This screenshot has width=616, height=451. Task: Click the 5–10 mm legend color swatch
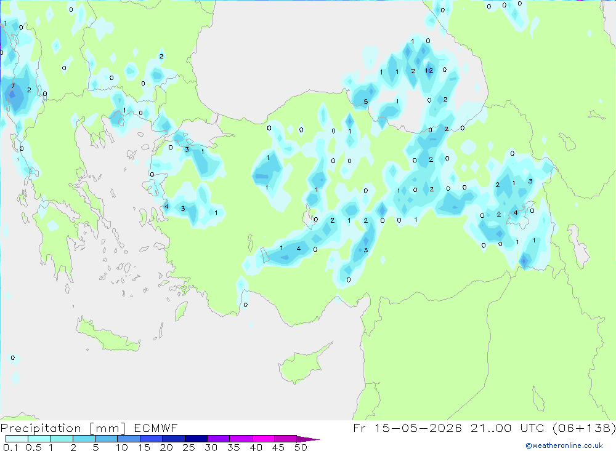click(107, 439)
